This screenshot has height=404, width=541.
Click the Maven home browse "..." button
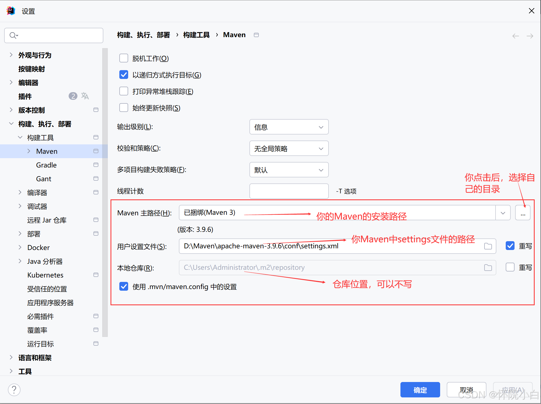pyautogui.click(x=523, y=213)
